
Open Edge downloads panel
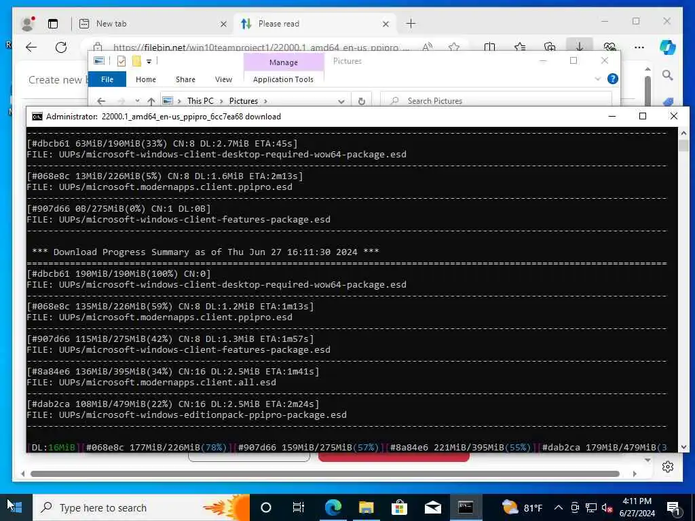tap(580, 46)
